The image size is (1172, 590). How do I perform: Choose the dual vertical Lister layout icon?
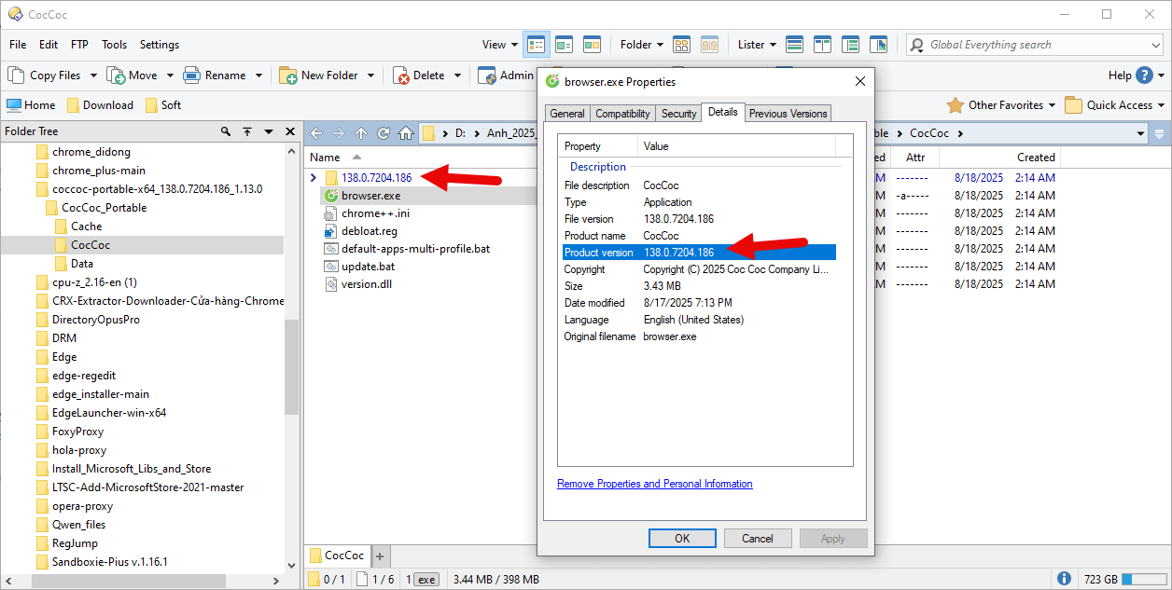822,44
